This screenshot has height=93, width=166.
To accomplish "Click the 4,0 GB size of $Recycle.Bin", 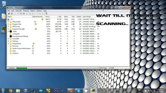I will coord(59,22).
